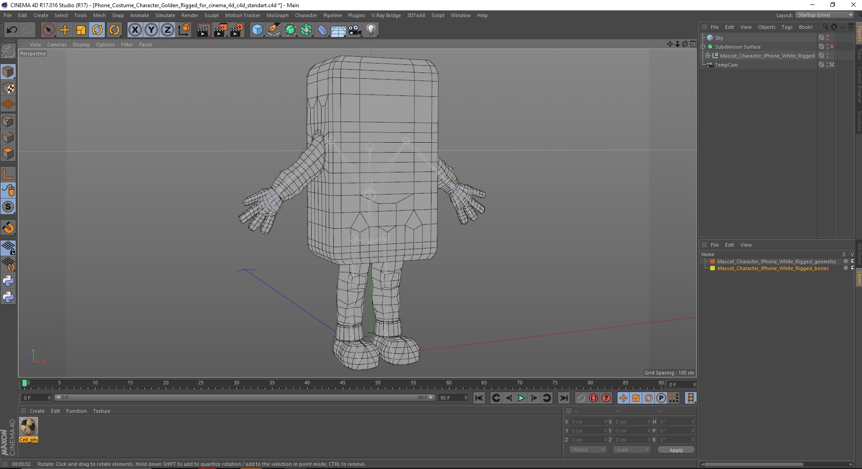The width and height of the screenshot is (862, 469).
Task: Click the X position input field
Action: coord(589,422)
